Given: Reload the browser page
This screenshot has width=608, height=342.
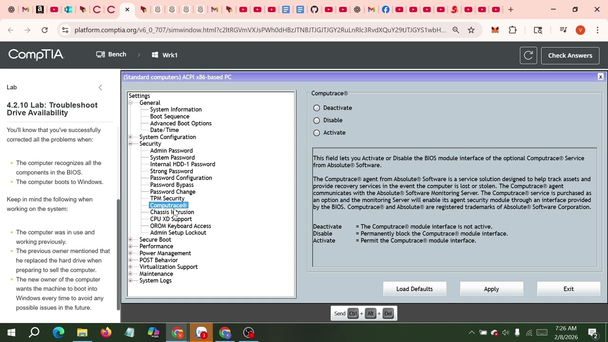Looking at the screenshot, I should [45, 30].
